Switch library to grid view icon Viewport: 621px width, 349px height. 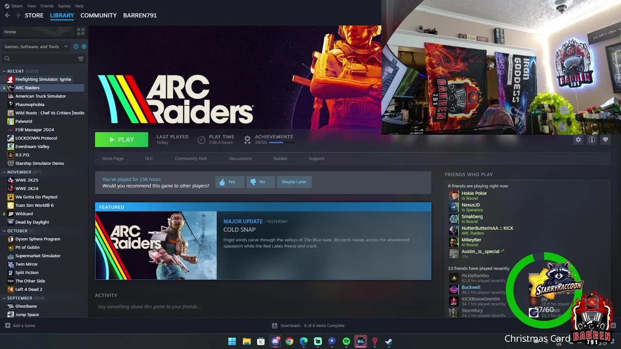(x=81, y=32)
